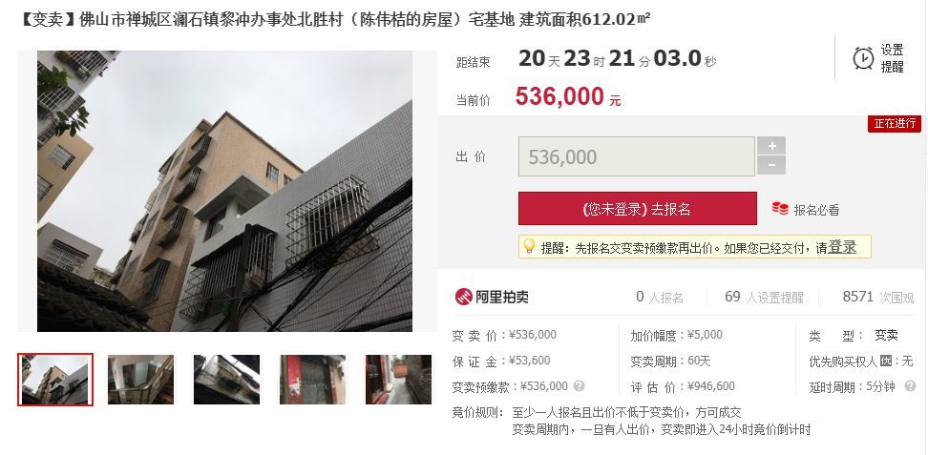Click the 去报名 red registration button
Screen dimensions: 928x455
tap(638, 208)
